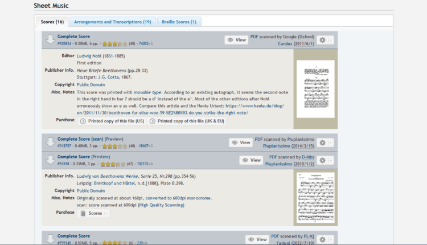Rate score #103834 using the stars
This screenshot has width=427, height=245.
coord(114,44)
